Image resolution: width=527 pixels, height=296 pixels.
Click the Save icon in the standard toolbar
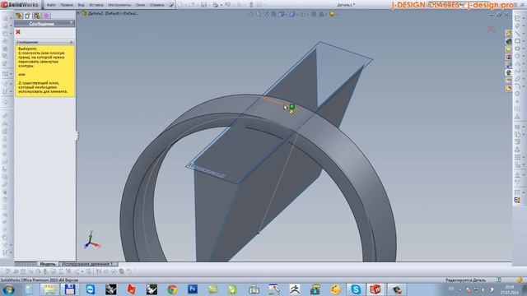coord(203,5)
